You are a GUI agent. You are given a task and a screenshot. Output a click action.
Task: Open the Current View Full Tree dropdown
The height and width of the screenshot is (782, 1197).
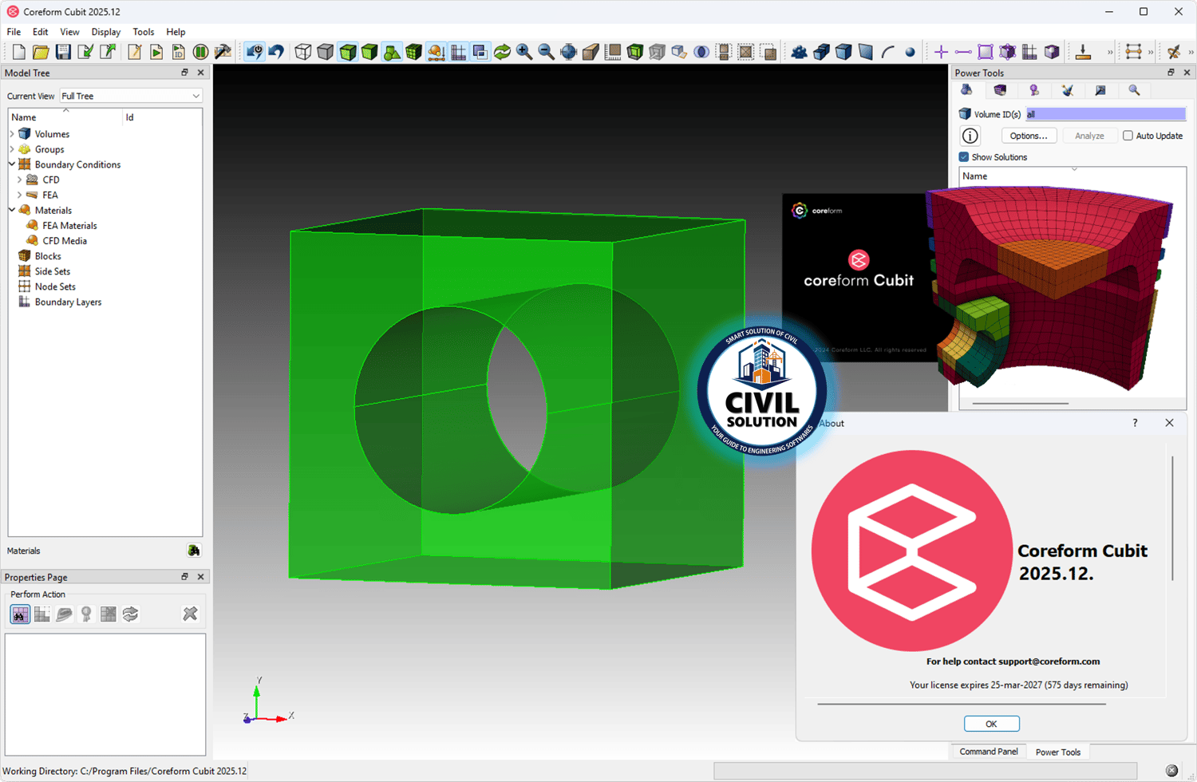pos(131,96)
